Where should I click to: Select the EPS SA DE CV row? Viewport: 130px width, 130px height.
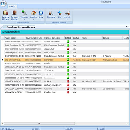click(x=66, y=60)
